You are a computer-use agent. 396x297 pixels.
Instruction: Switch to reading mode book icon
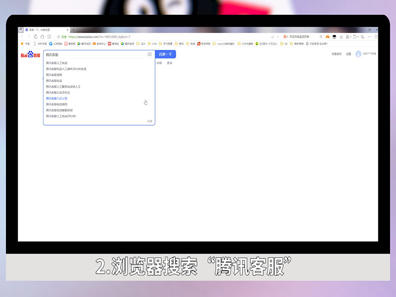[x=49, y=37]
